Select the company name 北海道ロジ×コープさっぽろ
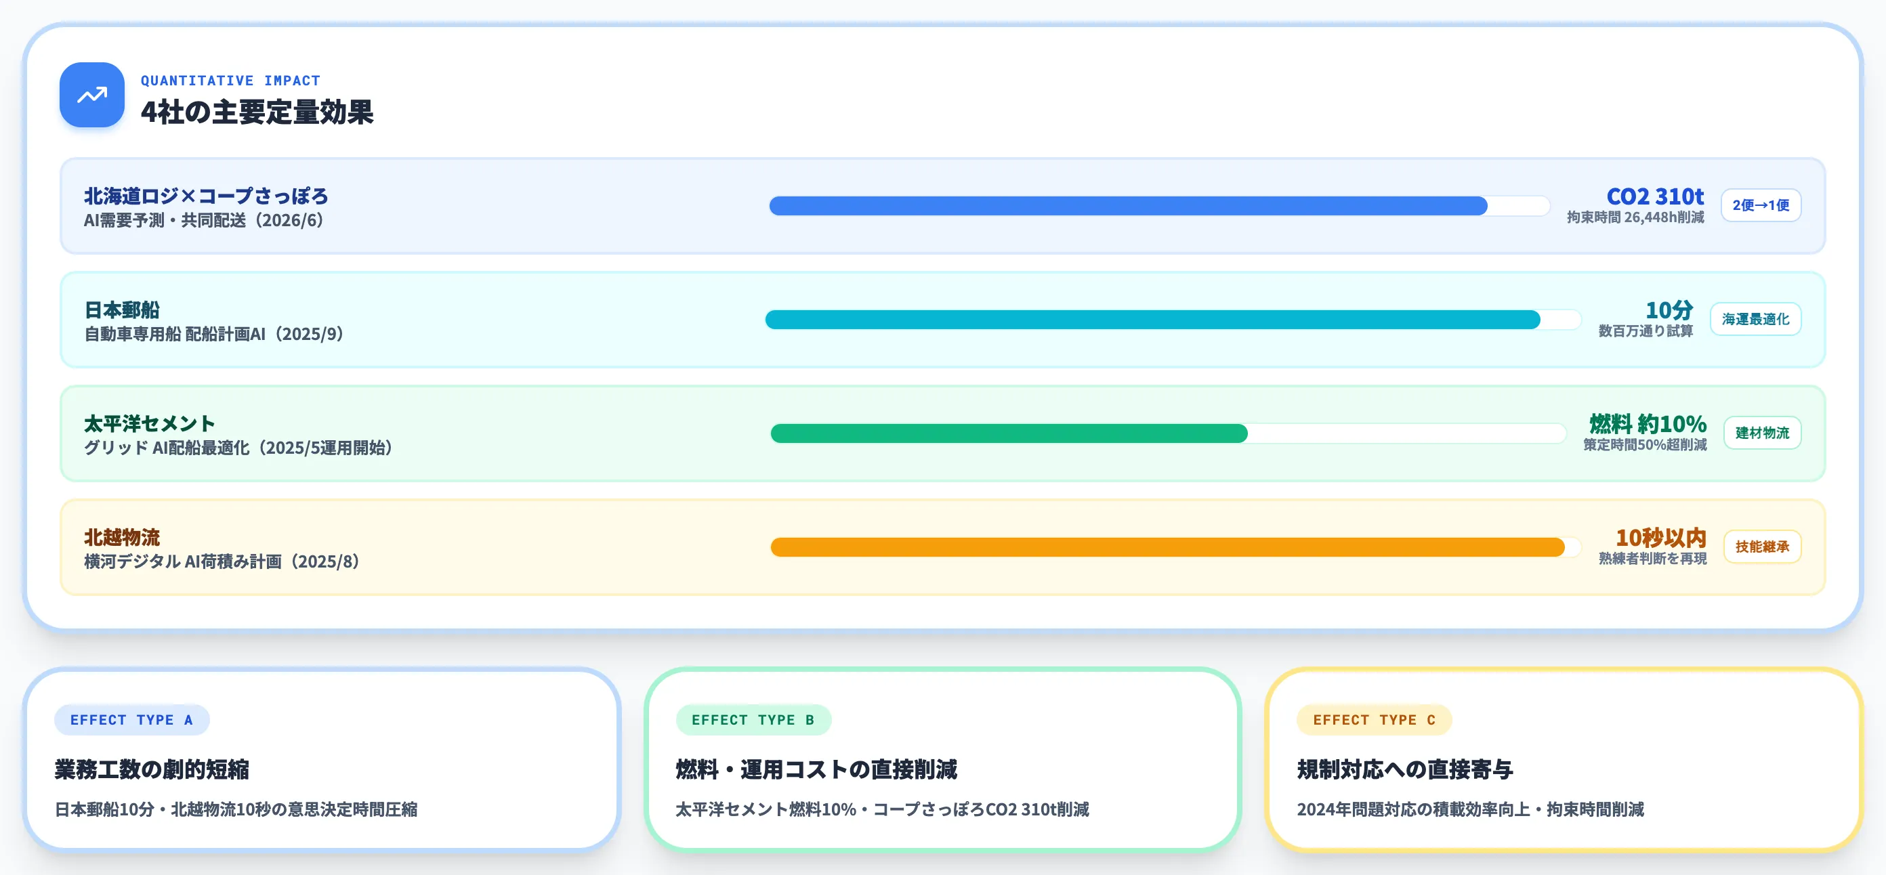Image resolution: width=1886 pixels, height=875 pixels. tap(206, 196)
